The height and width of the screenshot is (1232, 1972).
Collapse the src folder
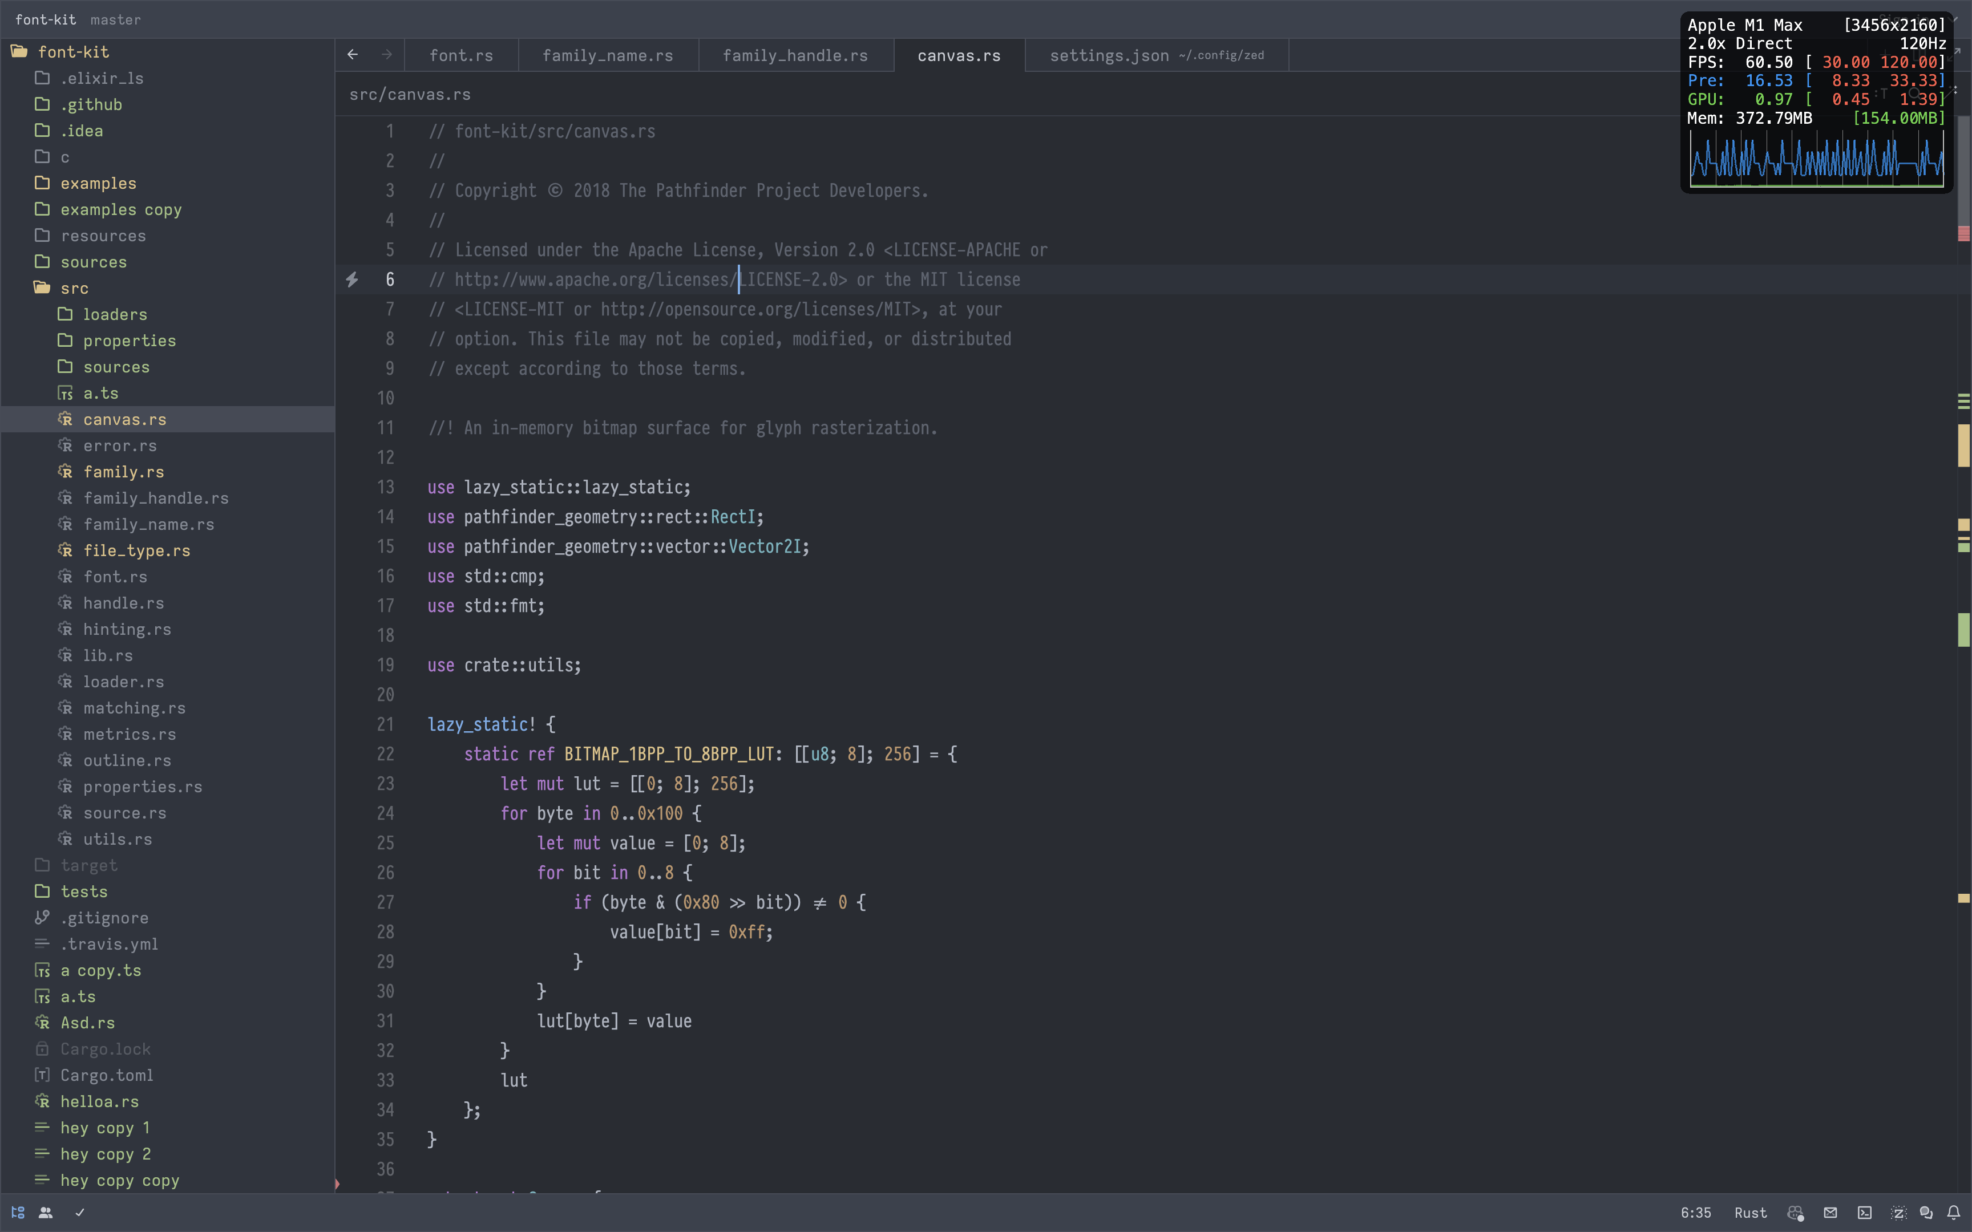[74, 287]
